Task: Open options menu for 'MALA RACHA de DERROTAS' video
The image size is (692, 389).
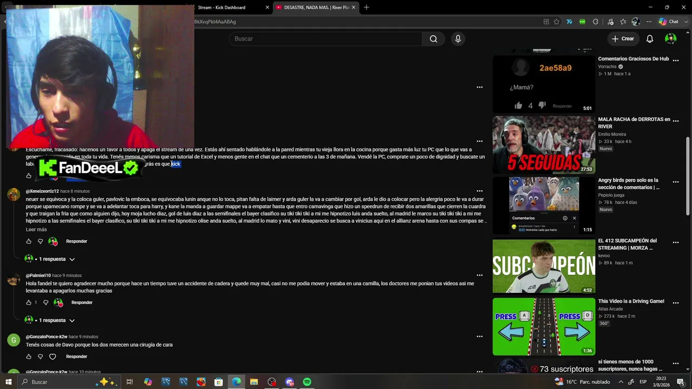Action: tap(676, 121)
